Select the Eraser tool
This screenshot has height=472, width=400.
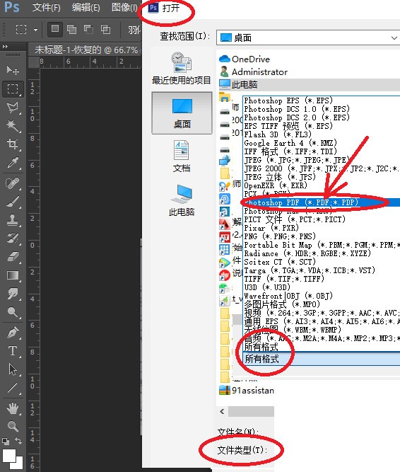pyautogui.click(x=12, y=257)
